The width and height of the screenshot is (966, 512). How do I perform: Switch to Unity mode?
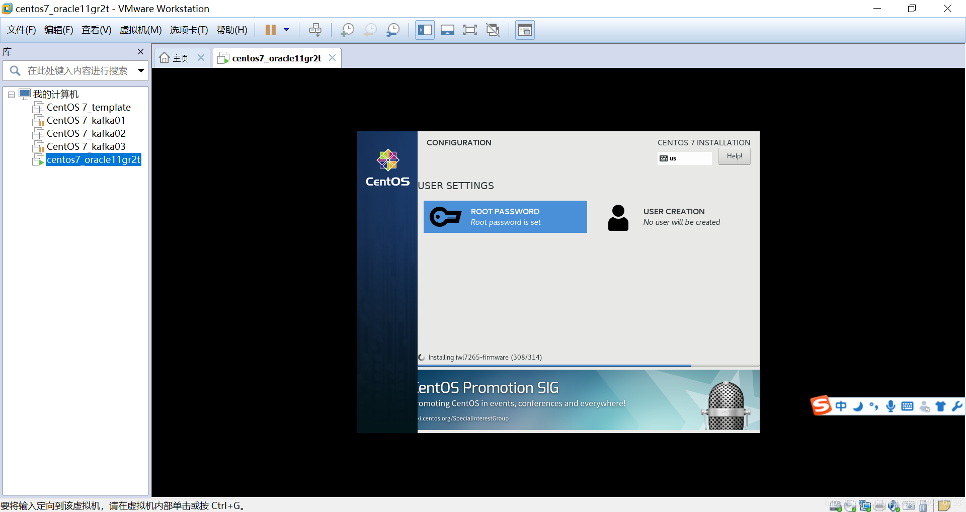493,30
